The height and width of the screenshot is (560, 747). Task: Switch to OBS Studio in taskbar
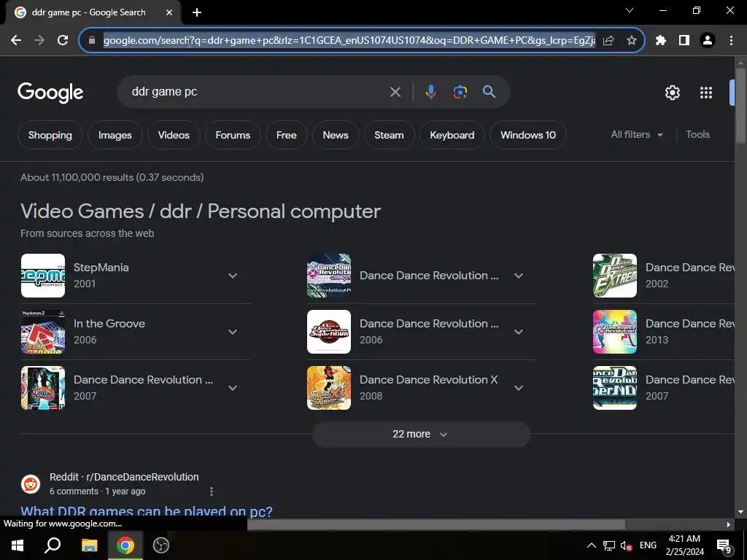pyautogui.click(x=161, y=545)
